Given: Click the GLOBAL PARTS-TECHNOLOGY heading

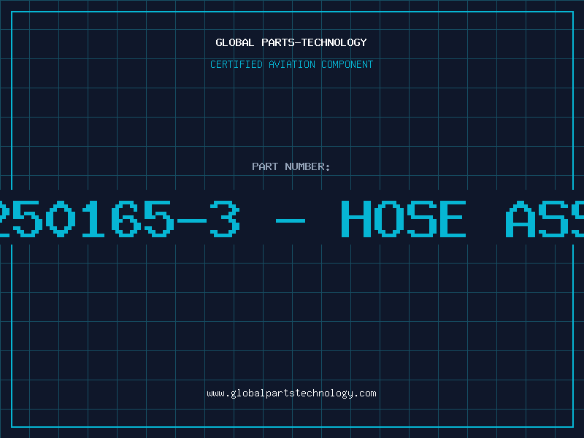Looking at the screenshot, I should pyautogui.click(x=291, y=42).
